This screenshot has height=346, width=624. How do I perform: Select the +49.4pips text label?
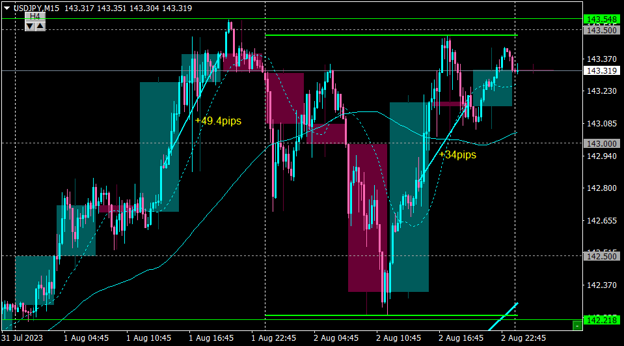(218, 121)
